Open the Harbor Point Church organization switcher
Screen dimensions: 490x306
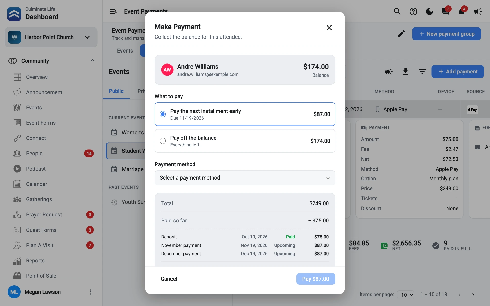click(51, 37)
